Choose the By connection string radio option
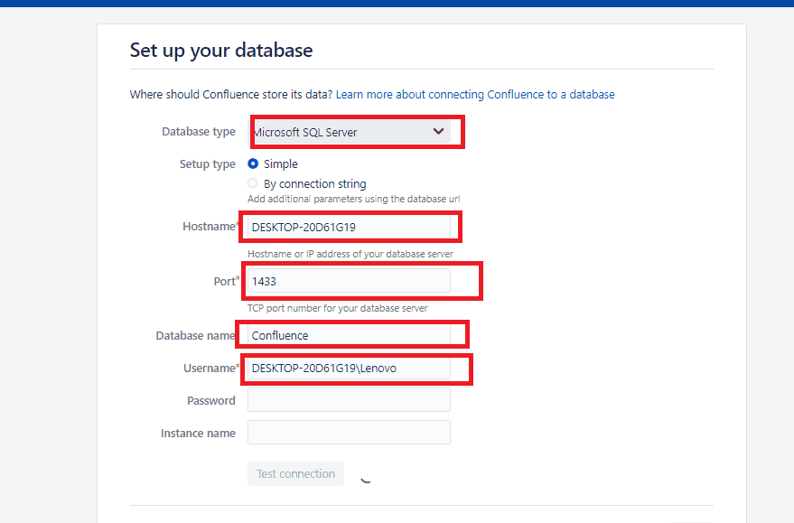Image resolution: width=794 pixels, height=523 pixels. tap(253, 183)
